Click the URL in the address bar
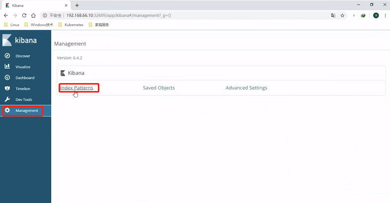This screenshot has width=390, height=203. (x=119, y=15)
